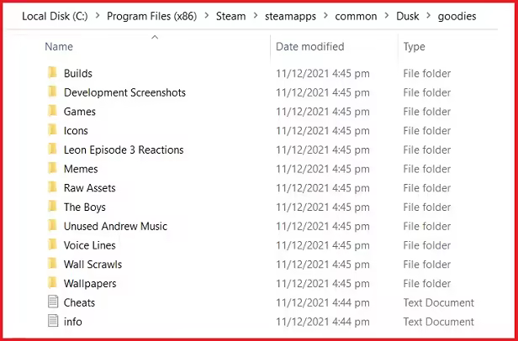
Task: Click the Builds folder icon
Action: pos(52,73)
